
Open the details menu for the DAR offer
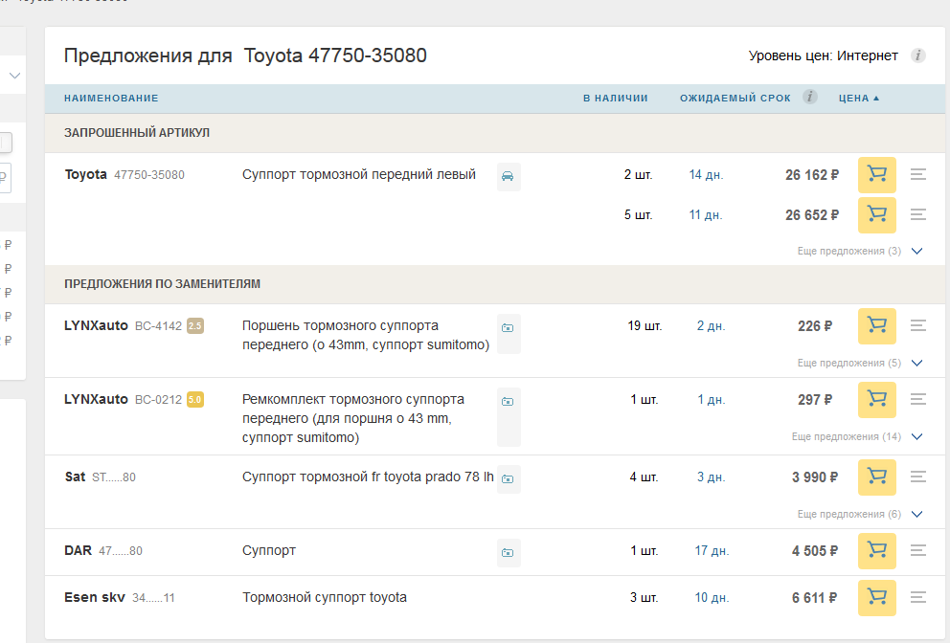click(917, 550)
